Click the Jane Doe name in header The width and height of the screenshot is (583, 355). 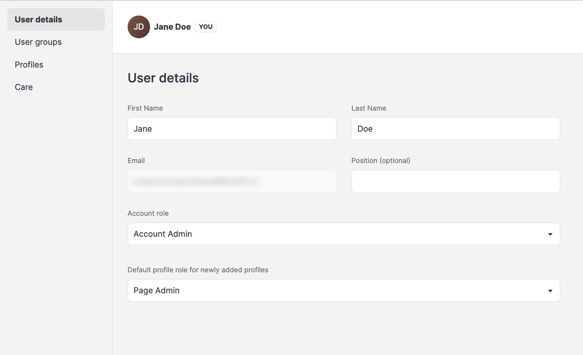(x=172, y=27)
